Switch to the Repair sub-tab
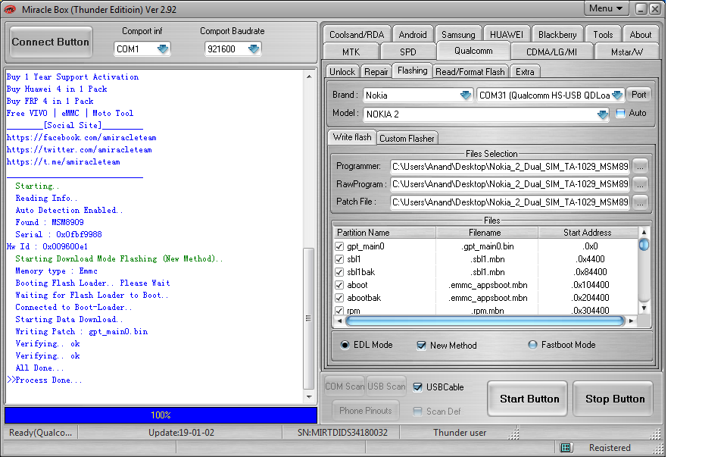The height and width of the screenshot is (457, 727). tap(376, 71)
